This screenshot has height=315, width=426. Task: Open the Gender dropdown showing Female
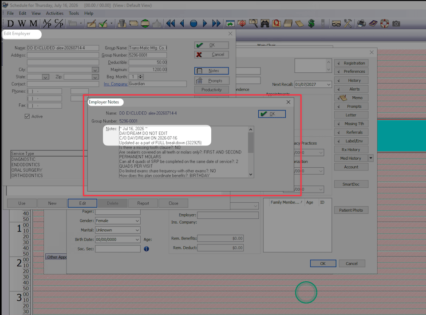pos(137,221)
